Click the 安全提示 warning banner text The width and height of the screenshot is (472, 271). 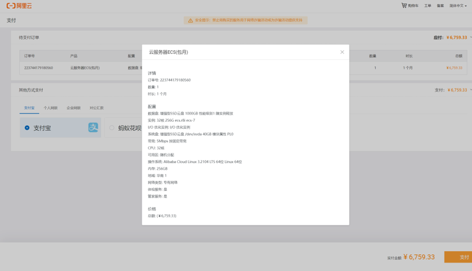(249, 20)
